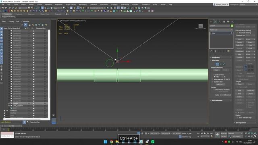Click the Pan View navigation icon
This screenshot has width=258, height=145.
249,136
